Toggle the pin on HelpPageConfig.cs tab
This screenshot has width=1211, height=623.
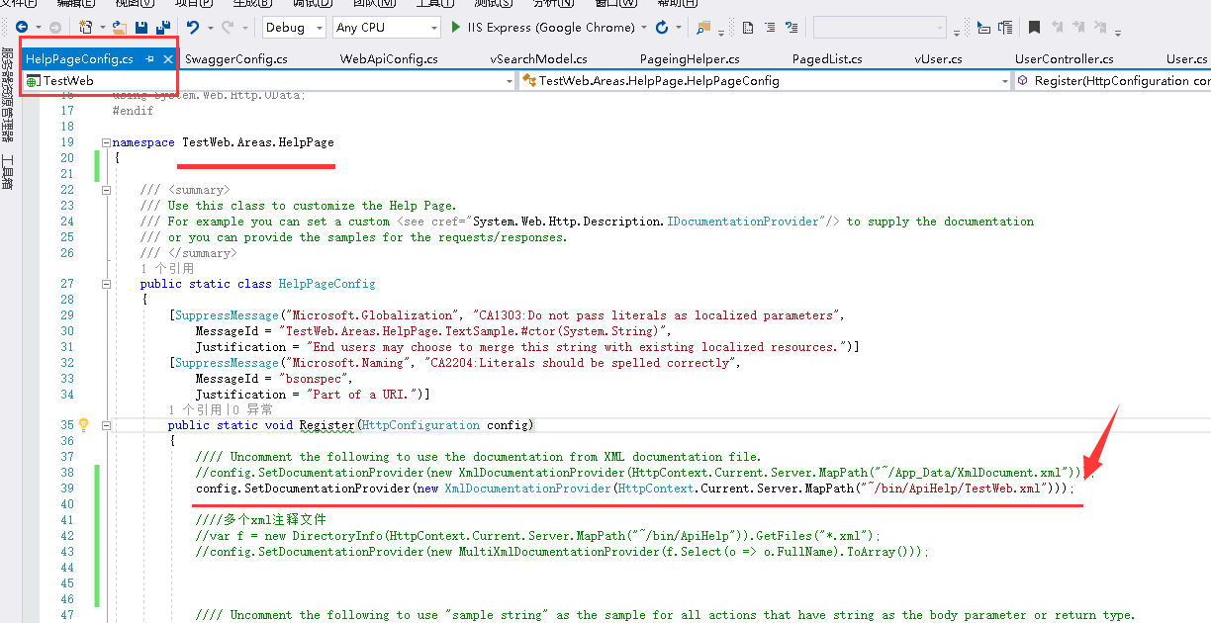[150, 59]
